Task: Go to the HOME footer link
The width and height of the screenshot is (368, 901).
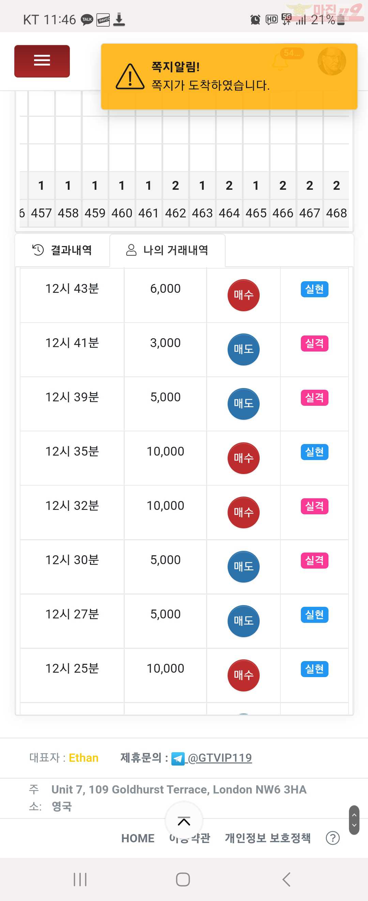Action: (138, 838)
